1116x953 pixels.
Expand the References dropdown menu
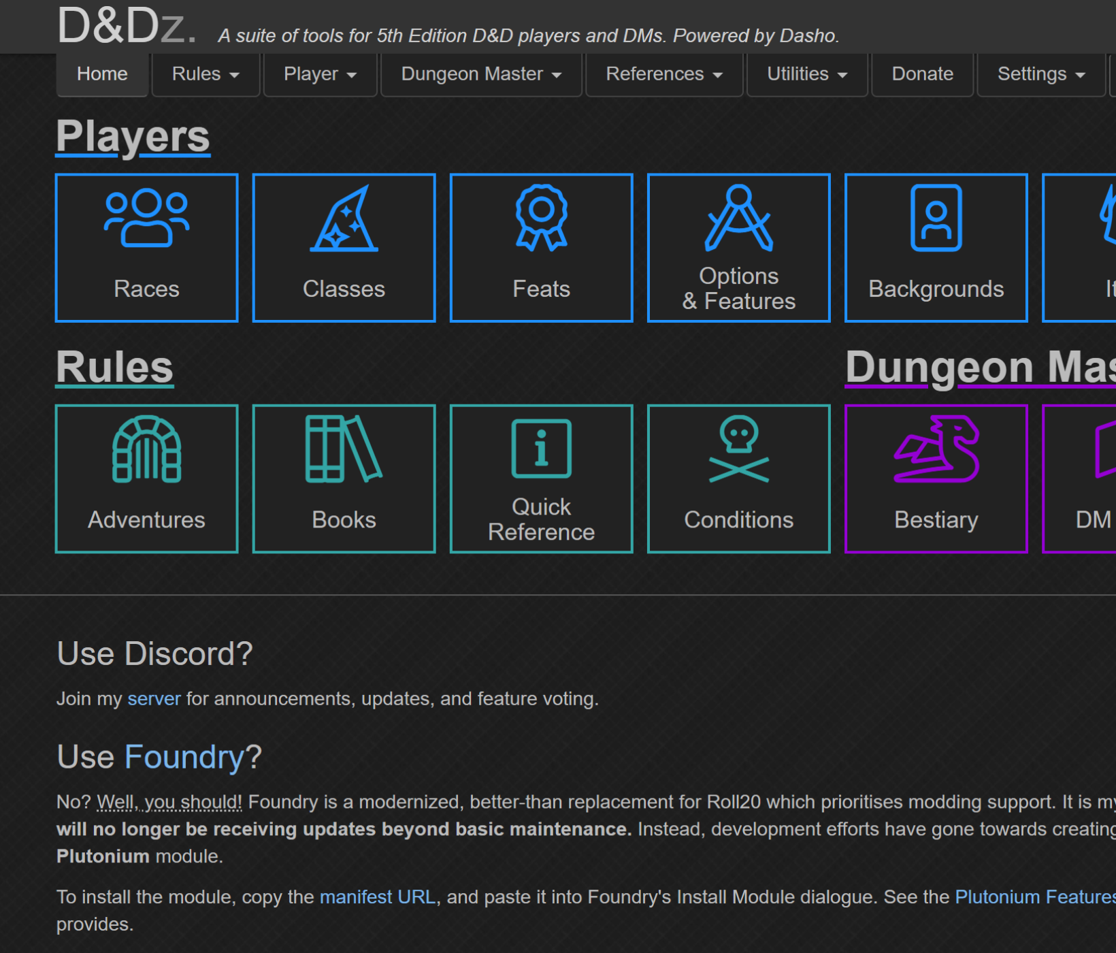(x=663, y=74)
